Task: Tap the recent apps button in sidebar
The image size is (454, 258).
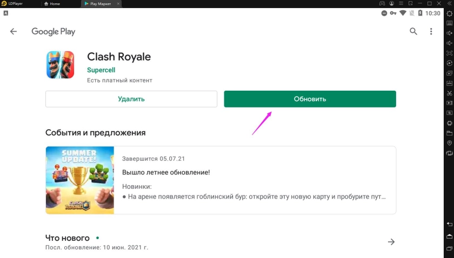Action: [449, 248]
